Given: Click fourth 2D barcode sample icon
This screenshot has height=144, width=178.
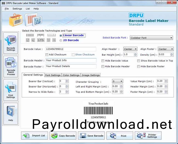Looking at the screenshot, I should 48,40.
